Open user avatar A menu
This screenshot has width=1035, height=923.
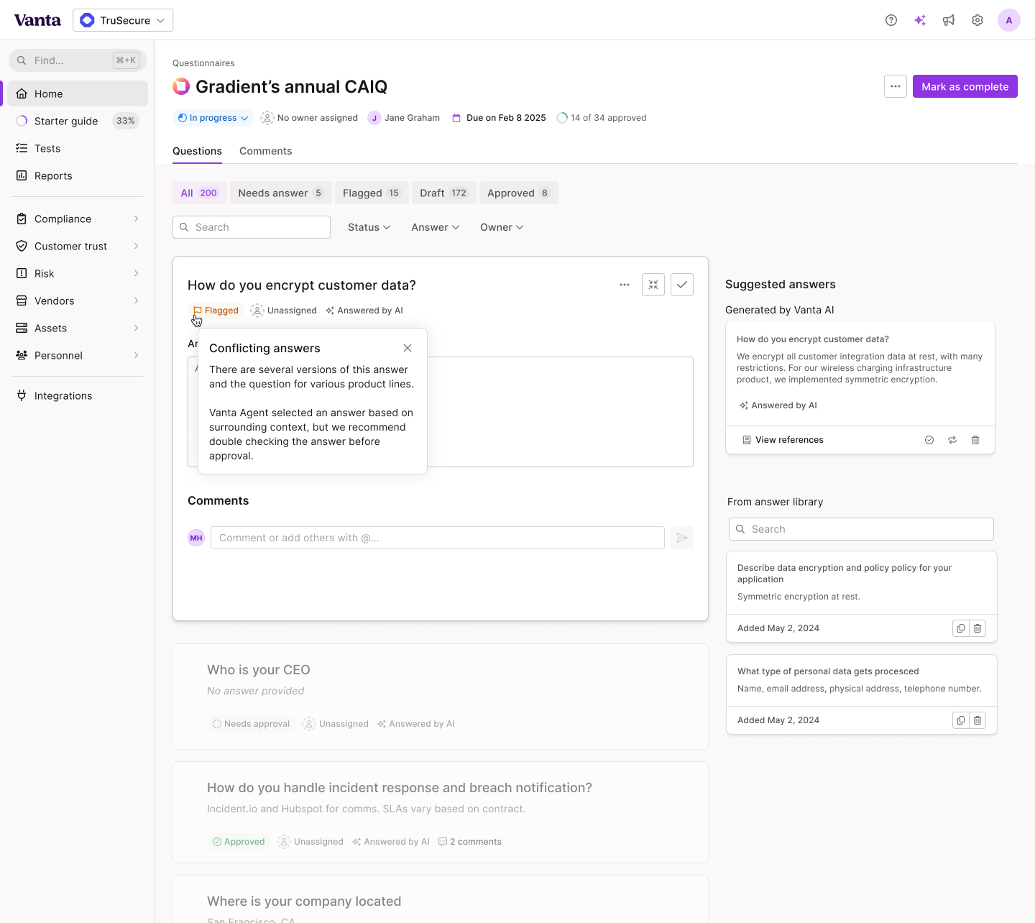(1009, 20)
